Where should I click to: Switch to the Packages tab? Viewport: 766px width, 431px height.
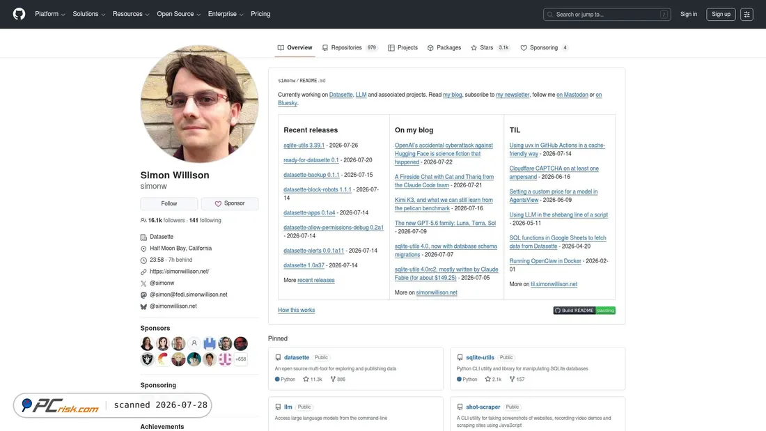[444, 48]
